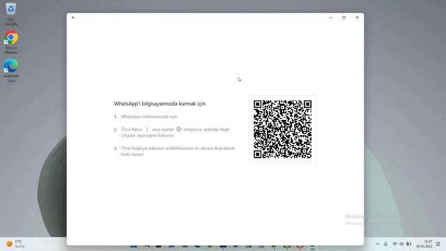
Task: Open the Wi-Fi network tray icon
Action: tap(394, 244)
